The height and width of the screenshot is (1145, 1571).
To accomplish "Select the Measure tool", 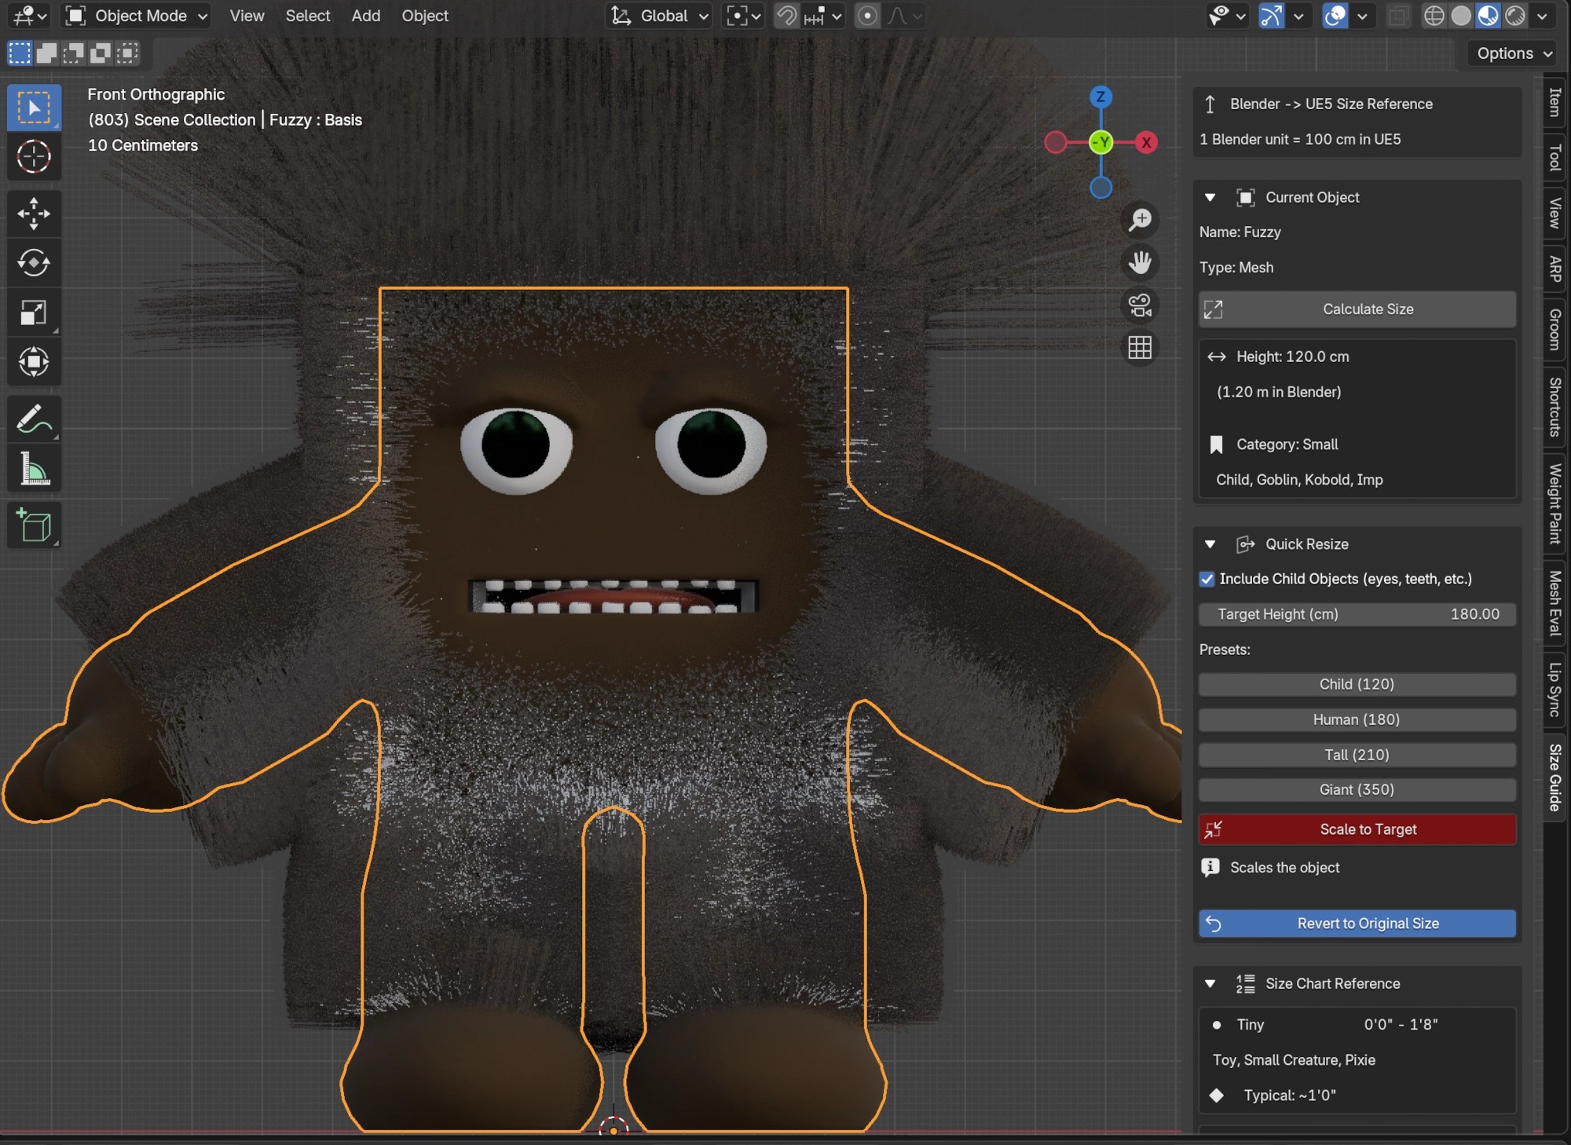I will pyautogui.click(x=34, y=468).
